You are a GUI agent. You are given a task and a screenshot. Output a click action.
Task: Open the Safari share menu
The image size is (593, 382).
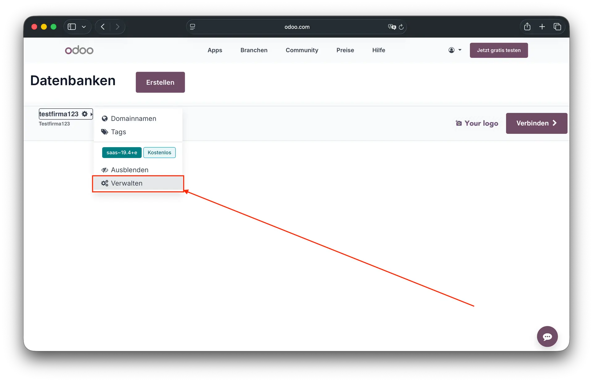click(527, 27)
